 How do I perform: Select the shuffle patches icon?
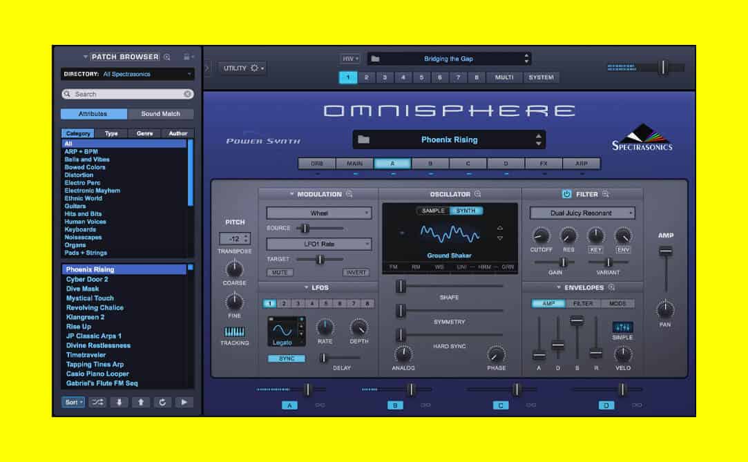[x=97, y=402]
